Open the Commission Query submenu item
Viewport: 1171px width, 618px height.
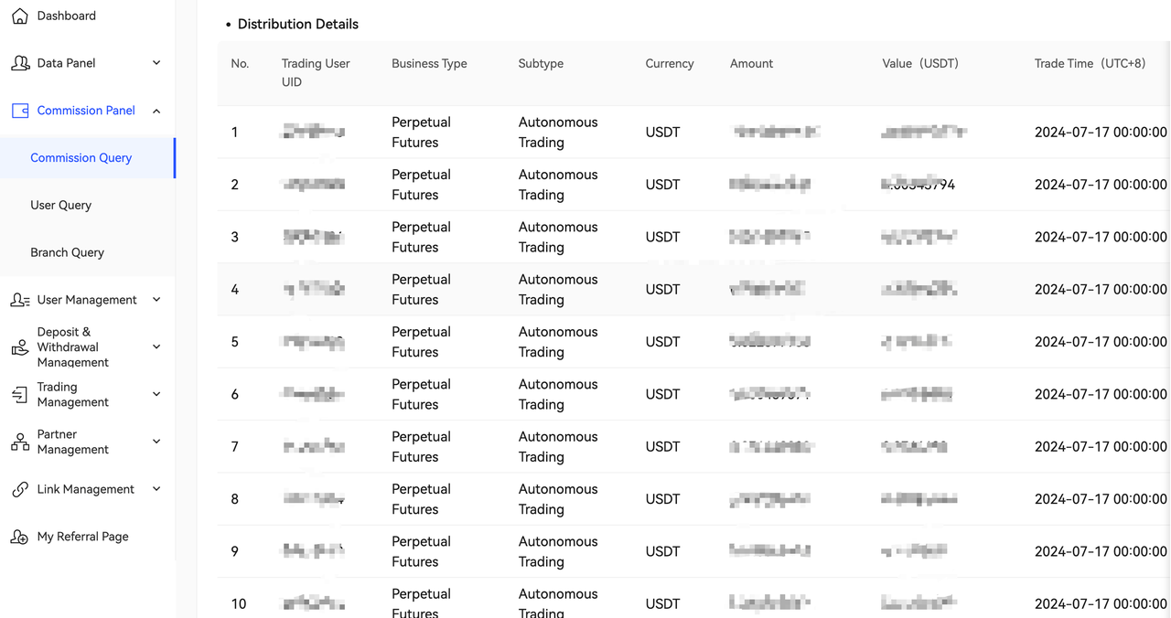coord(81,158)
